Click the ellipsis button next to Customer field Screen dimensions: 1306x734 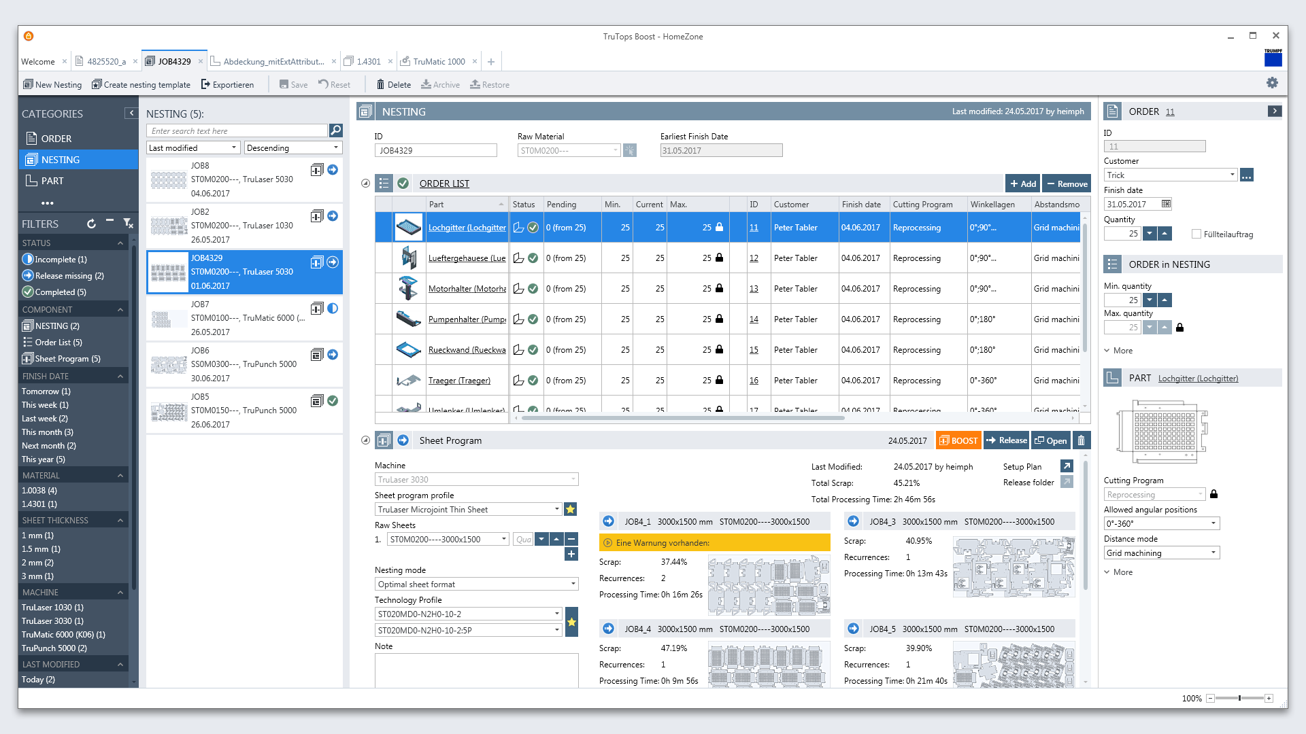1246,175
